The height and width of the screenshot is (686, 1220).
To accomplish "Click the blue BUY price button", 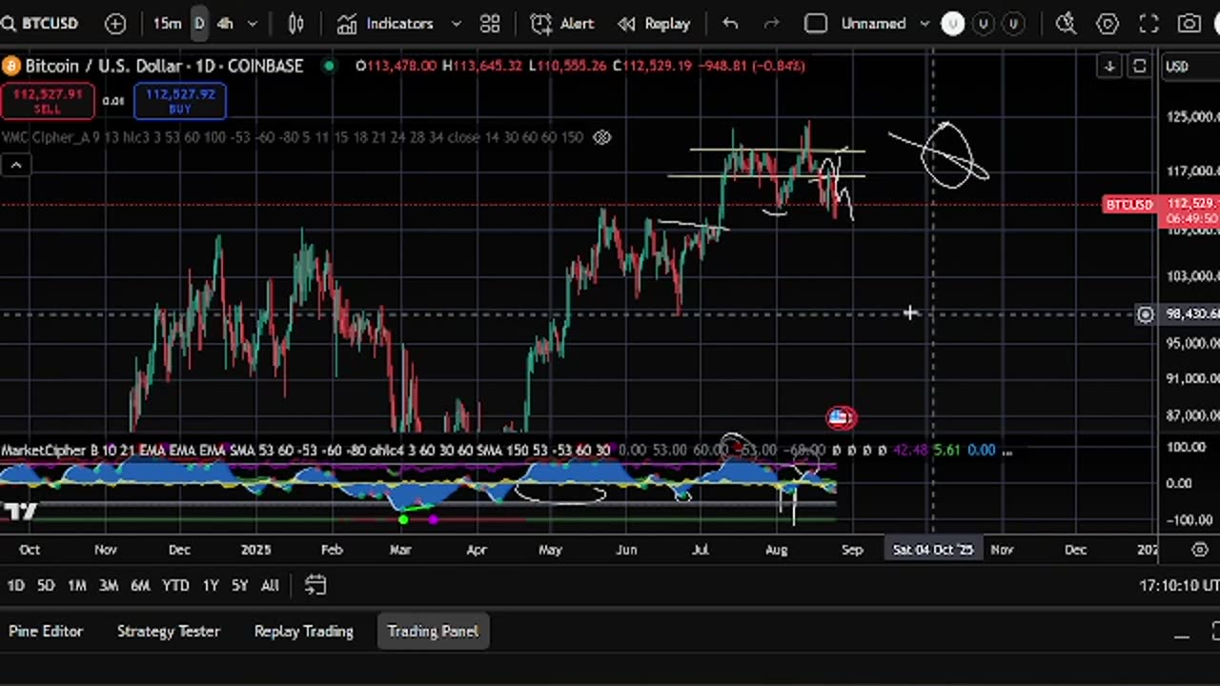I will (180, 101).
